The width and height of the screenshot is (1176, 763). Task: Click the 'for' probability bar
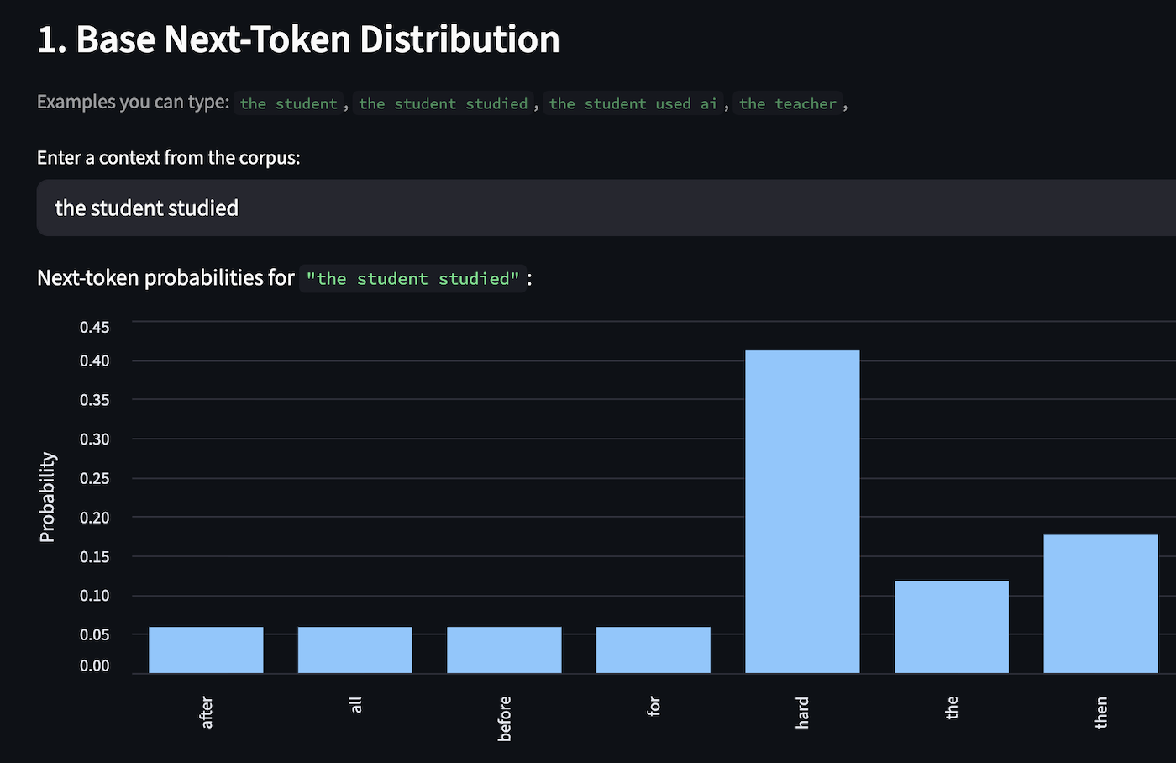point(653,650)
